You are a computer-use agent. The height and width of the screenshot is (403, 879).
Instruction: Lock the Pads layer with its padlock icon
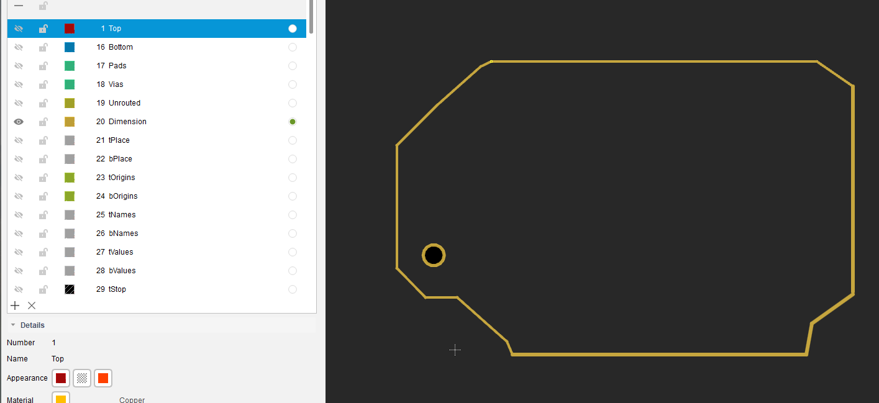tap(43, 66)
